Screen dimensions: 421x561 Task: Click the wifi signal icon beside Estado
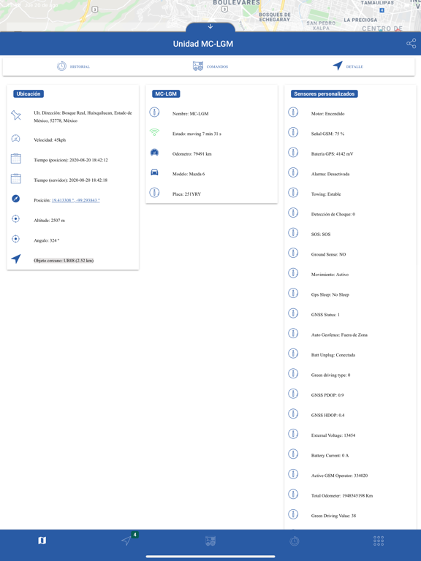(x=154, y=132)
